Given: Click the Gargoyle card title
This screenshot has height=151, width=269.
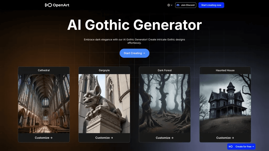Looking at the screenshot, I should click(104, 70).
